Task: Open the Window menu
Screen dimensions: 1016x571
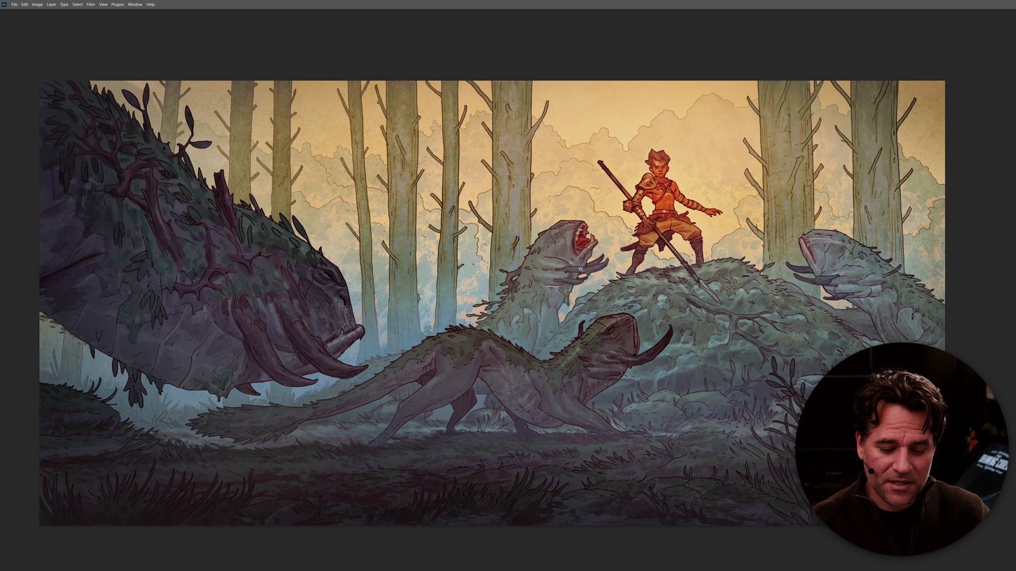Action: [x=135, y=4]
